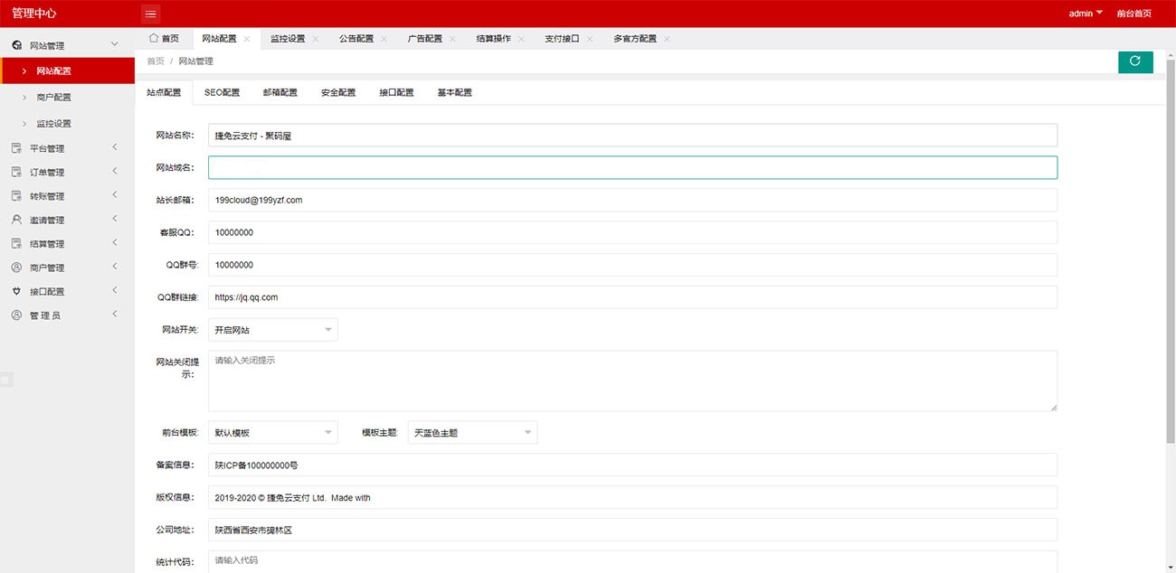Viewport: 1176px width, 573px height.
Task: Expand the 订单管理 sidebar menu
Action: pyautogui.click(x=114, y=172)
